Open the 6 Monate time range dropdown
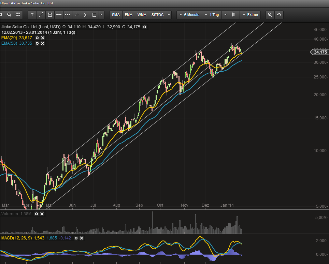Image resolution: width=329 pixels, height=264 pixels. pos(189,15)
